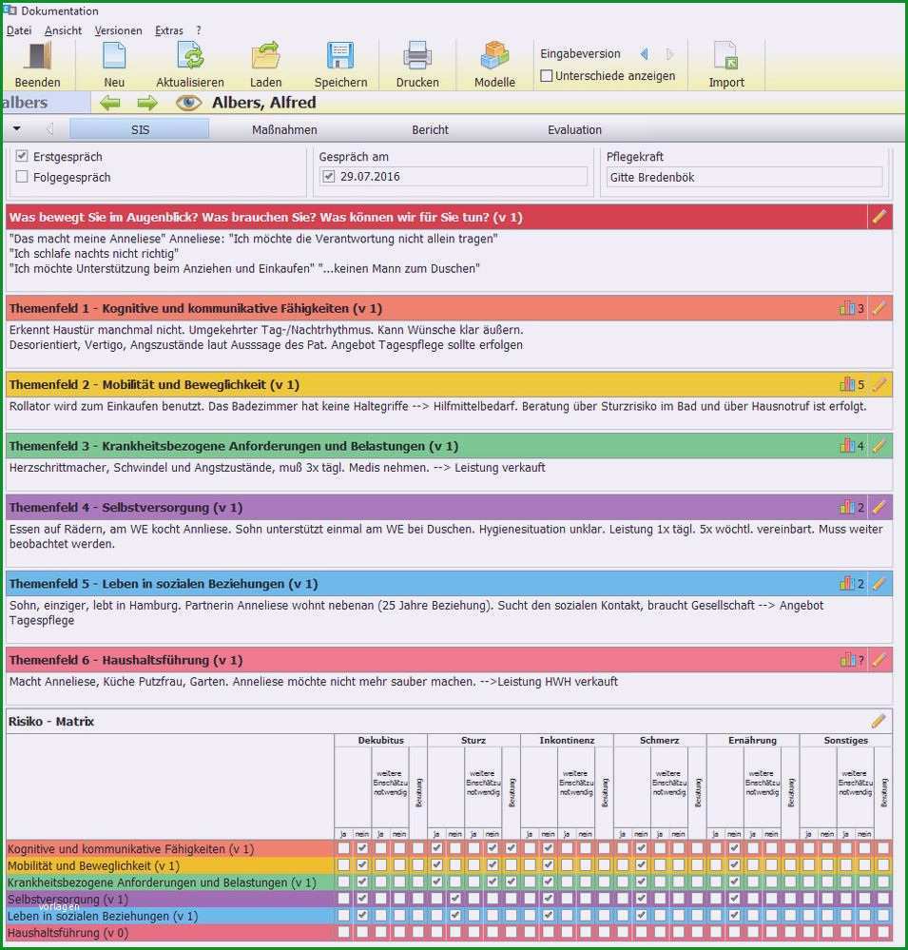Viewport: 908px width, 950px height.
Task: Enable Unterschiede anzeigen checkbox
Action: pyautogui.click(x=547, y=76)
